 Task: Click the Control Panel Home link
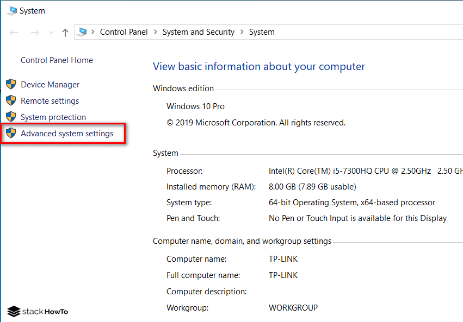57,60
